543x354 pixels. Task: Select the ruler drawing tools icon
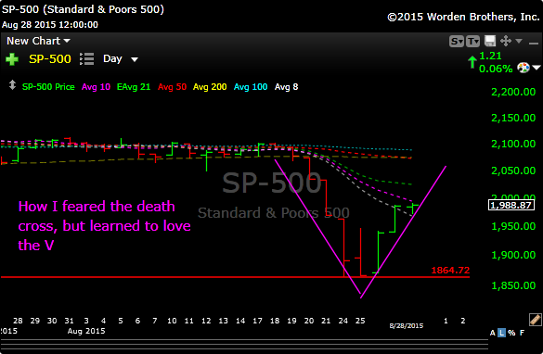click(x=535, y=320)
